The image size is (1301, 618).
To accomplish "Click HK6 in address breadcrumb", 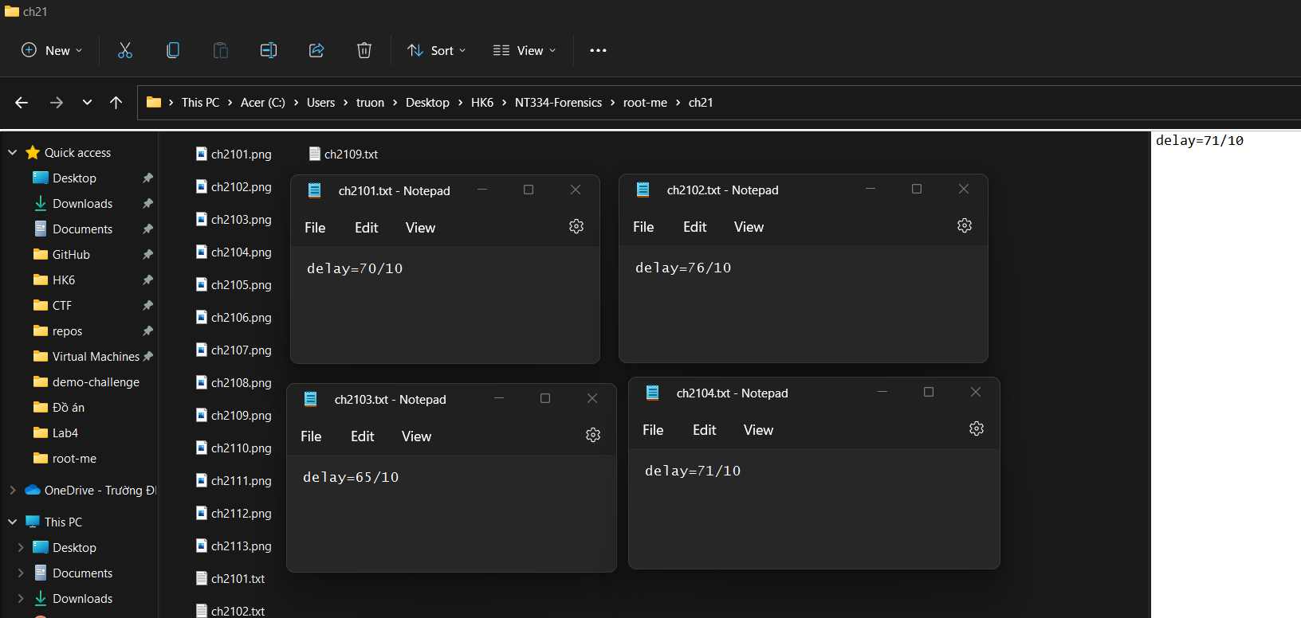I will click(482, 102).
